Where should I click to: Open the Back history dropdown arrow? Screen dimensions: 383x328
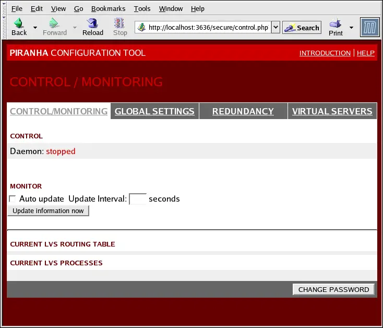click(35, 27)
